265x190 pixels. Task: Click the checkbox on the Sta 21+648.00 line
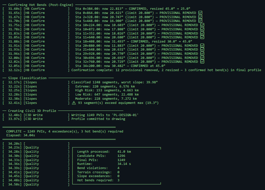point(202,50)
